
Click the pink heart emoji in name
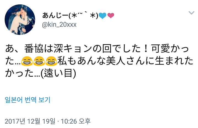coord(111,16)
